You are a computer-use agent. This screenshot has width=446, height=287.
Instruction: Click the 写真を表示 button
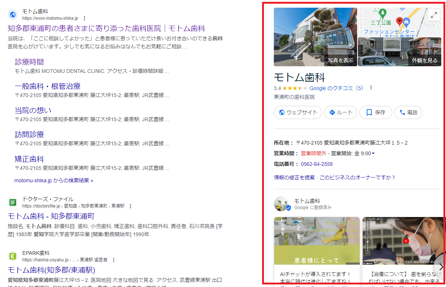click(x=341, y=59)
